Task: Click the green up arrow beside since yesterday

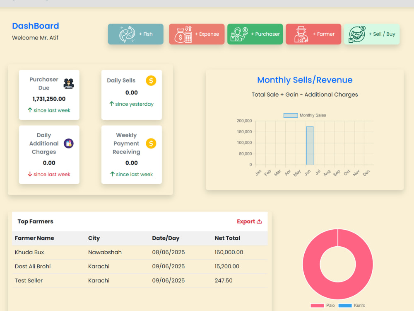Action: 112,104
